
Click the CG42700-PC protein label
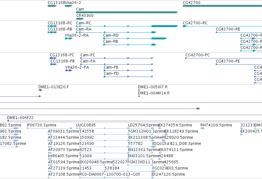point(198,55)
